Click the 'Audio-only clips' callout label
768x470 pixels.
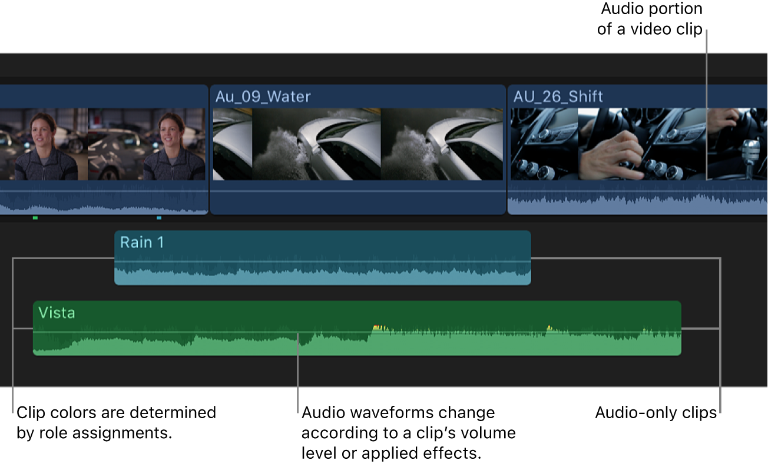[x=655, y=413]
